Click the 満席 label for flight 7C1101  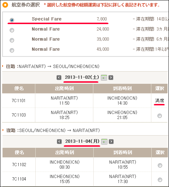159,101
